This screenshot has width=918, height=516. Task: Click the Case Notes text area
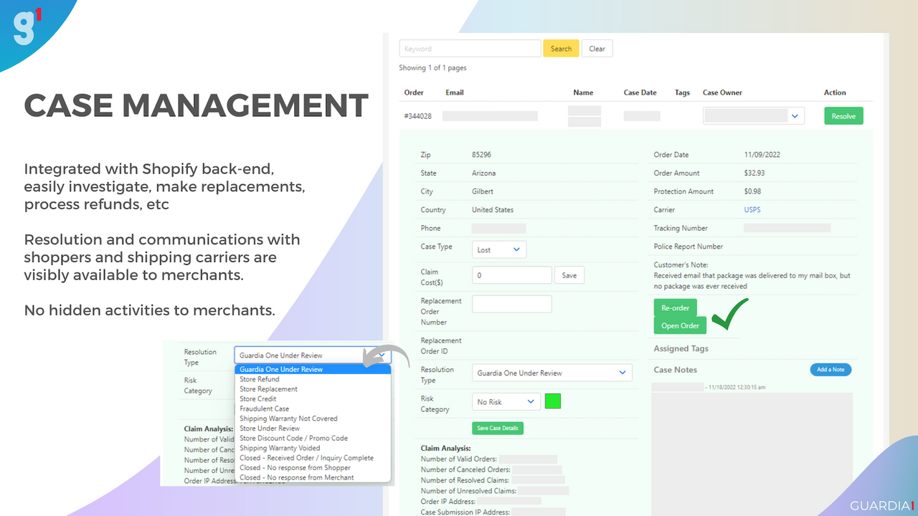[x=752, y=454]
